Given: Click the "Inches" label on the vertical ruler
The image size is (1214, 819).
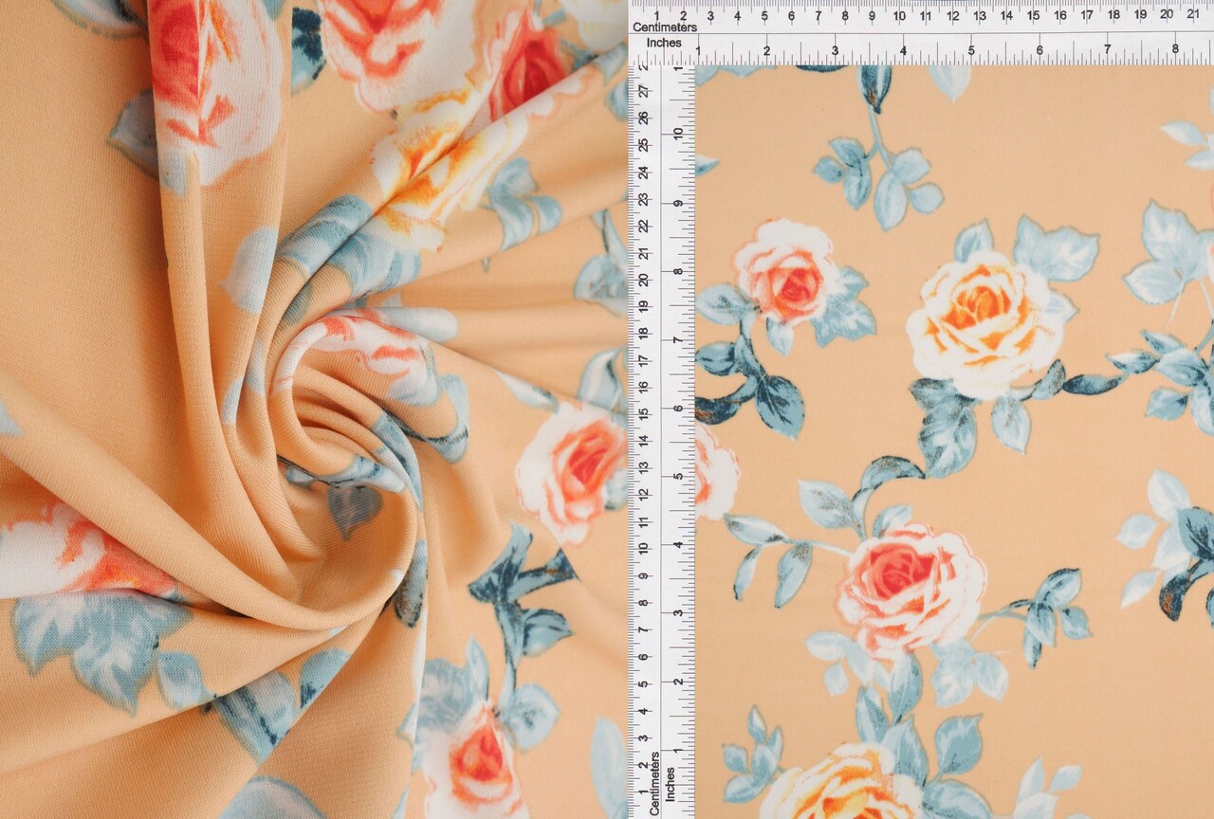Looking at the screenshot, I should click(671, 785).
